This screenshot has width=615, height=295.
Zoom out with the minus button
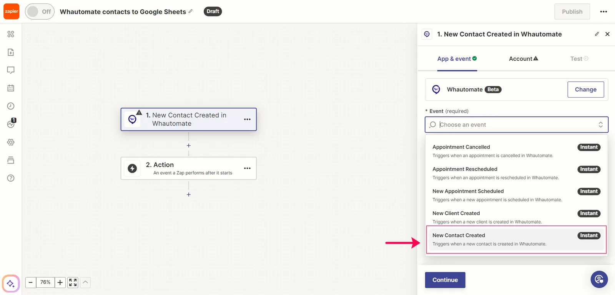click(x=31, y=283)
